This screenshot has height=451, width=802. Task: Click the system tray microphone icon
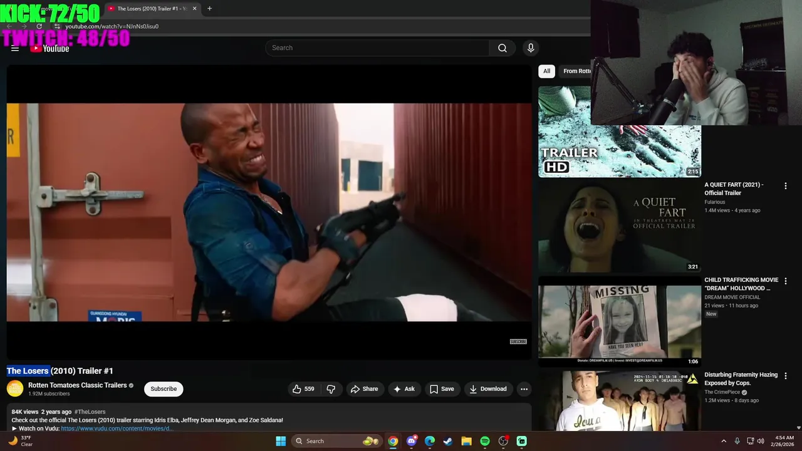coord(737,441)
